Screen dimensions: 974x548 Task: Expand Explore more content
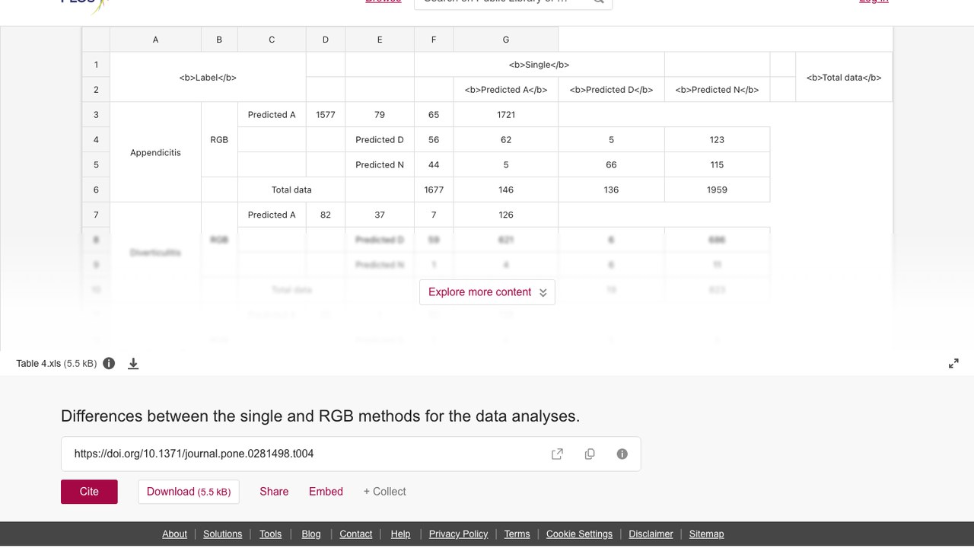(x=487, y=292)
